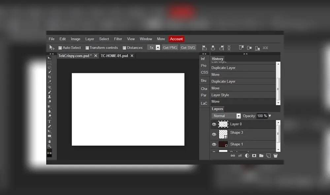Screen dimensions: 330x195
Task: Tick the Transform controls checkbox
Action: [x=87, y=48]
